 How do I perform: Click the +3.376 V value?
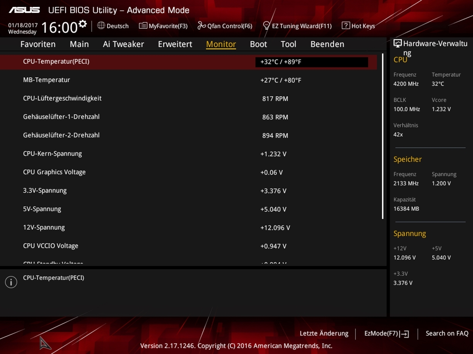pyautogui.click(x=273, y=191)
